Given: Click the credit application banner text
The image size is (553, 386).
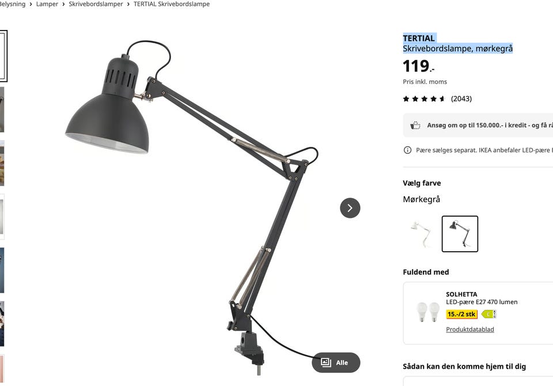Looking at the screenshot, I should [490, 125].
